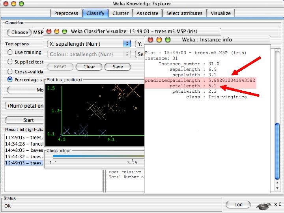284x213 pixels.
Task: Open the X: sepallength axis dropdown
Action: [89, 44]
